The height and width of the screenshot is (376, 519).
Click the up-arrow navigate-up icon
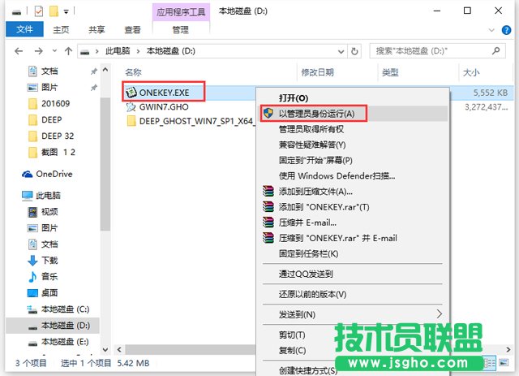coord(70,51)
